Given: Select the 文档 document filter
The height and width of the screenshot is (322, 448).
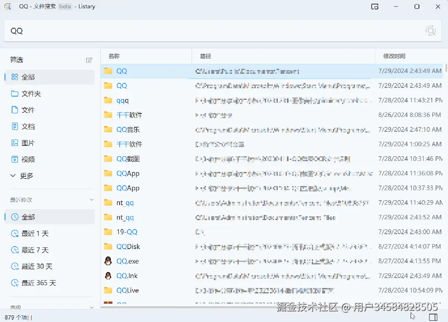Looking at the screenshot, I should pyautogui.click(x=50, y=126).
